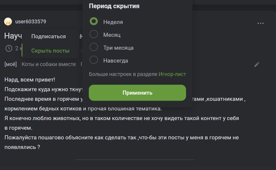The image size is (276, 170).
Task: Click the user6033579 avatar picture
Action: coord(8,22)
